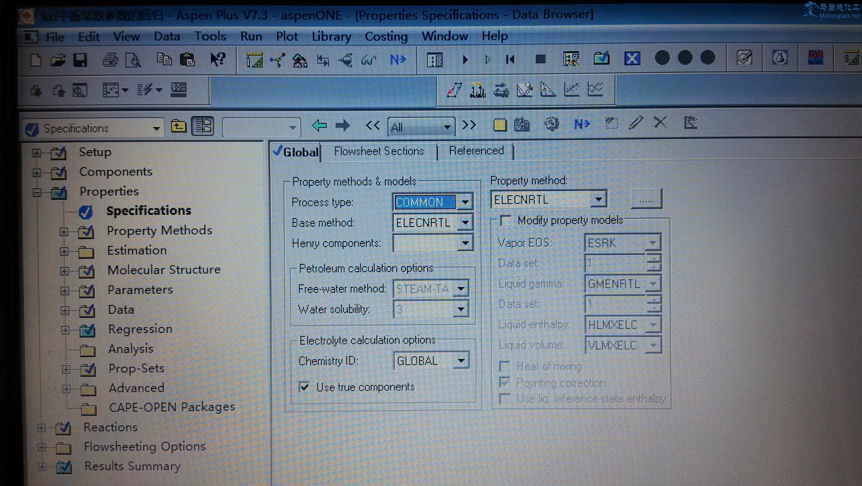Open Results Summary in tree
This screenshot has height=486, width=862.
tap(132, 466)
